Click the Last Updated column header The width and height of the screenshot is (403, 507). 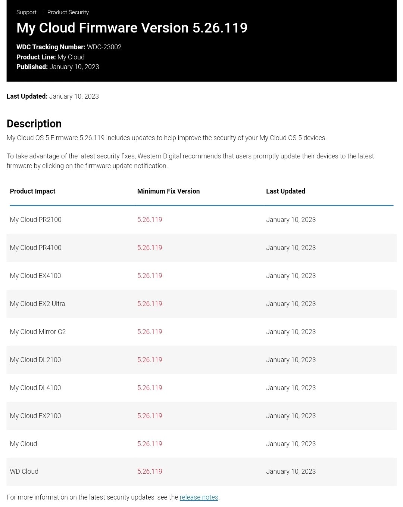coord(285,191)
